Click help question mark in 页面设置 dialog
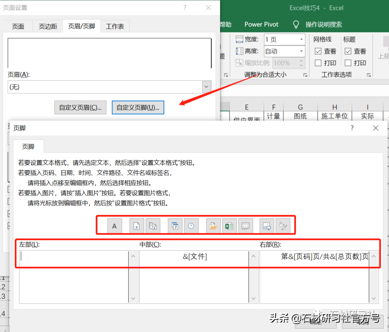Viewport: 389px width, 332px height. tap(185, 8)
